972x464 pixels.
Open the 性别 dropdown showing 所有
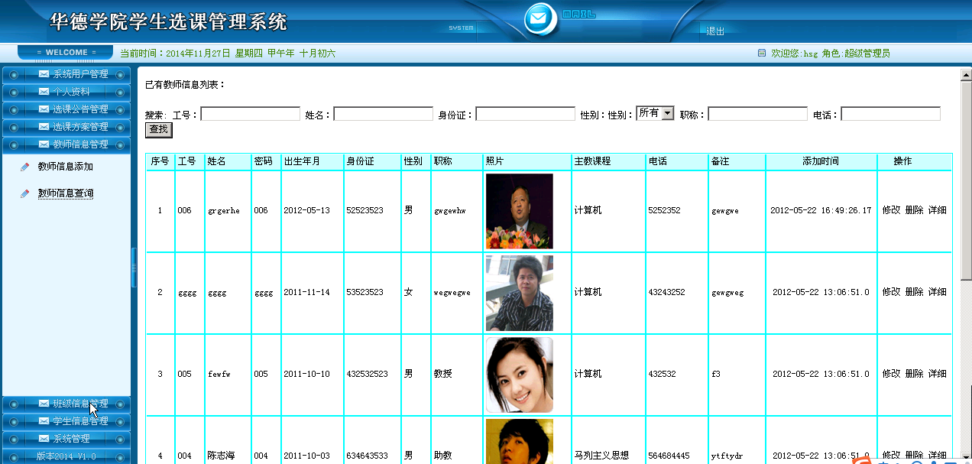click(655, 113)
